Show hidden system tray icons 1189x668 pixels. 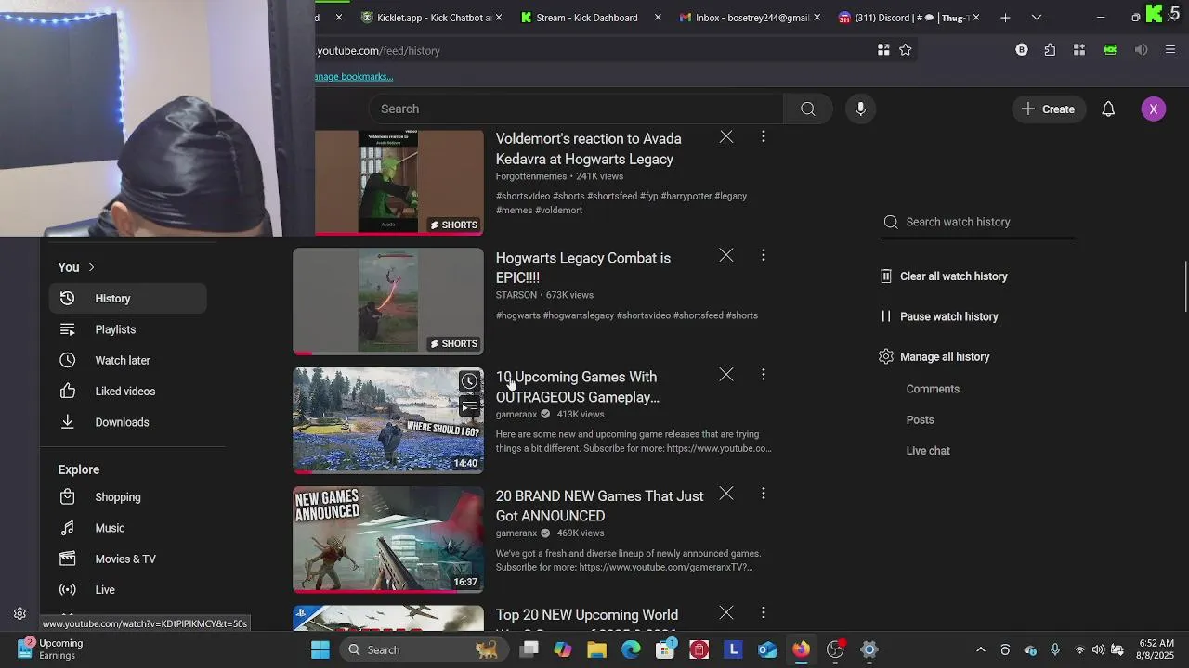980,649
